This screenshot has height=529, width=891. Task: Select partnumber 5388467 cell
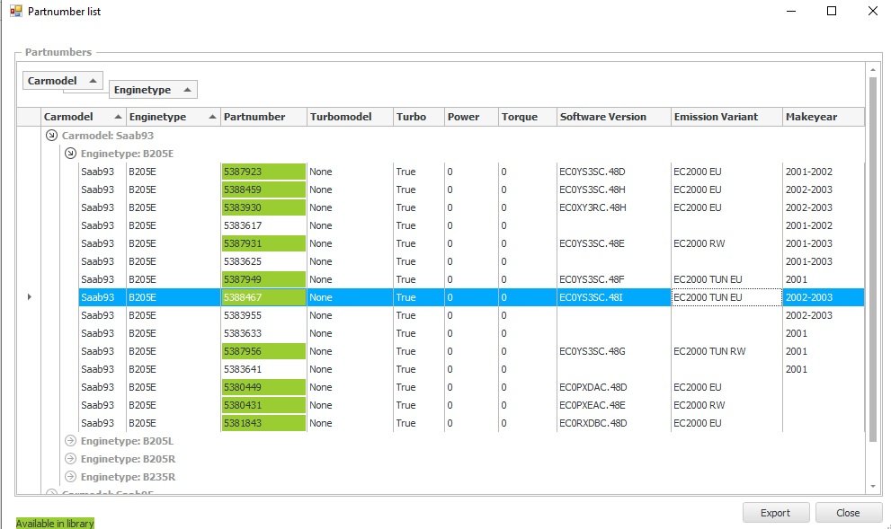(263, 297)
